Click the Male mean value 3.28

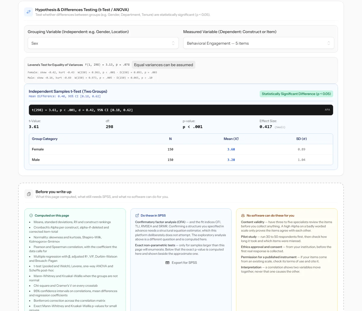click(231, 160)
